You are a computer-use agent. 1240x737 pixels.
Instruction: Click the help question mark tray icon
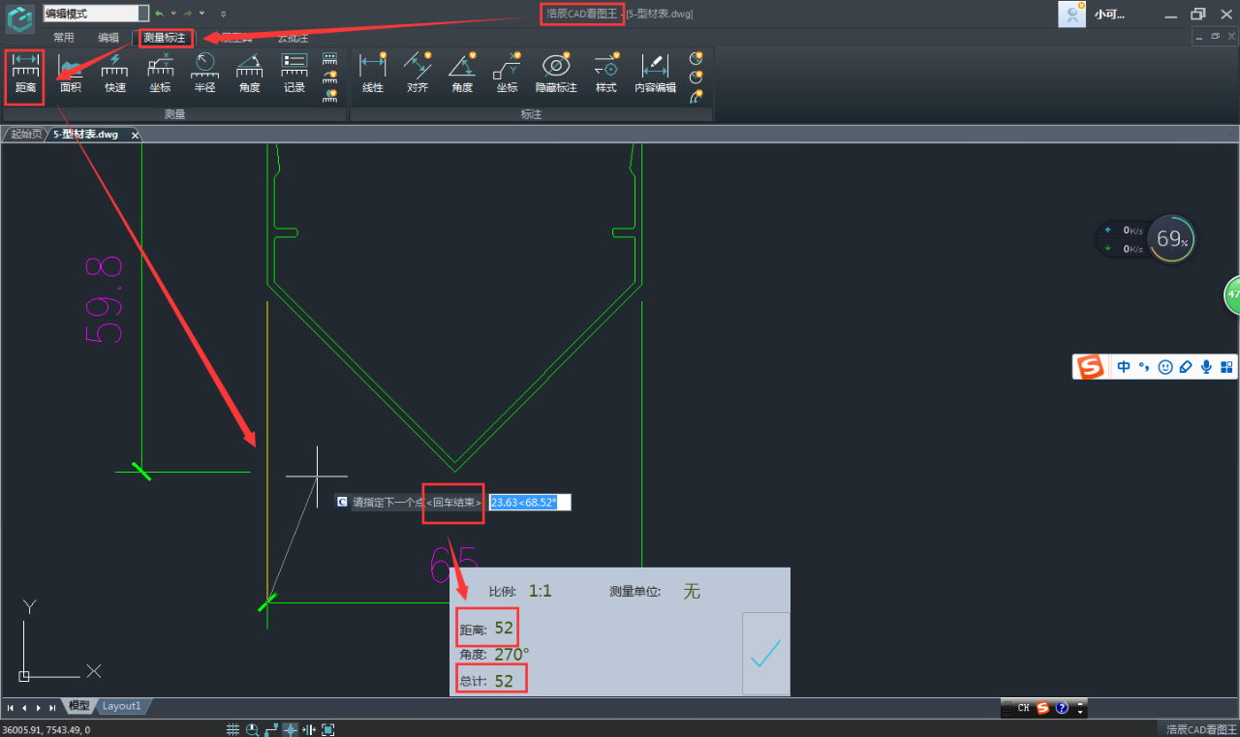(x=1062, y=708)
